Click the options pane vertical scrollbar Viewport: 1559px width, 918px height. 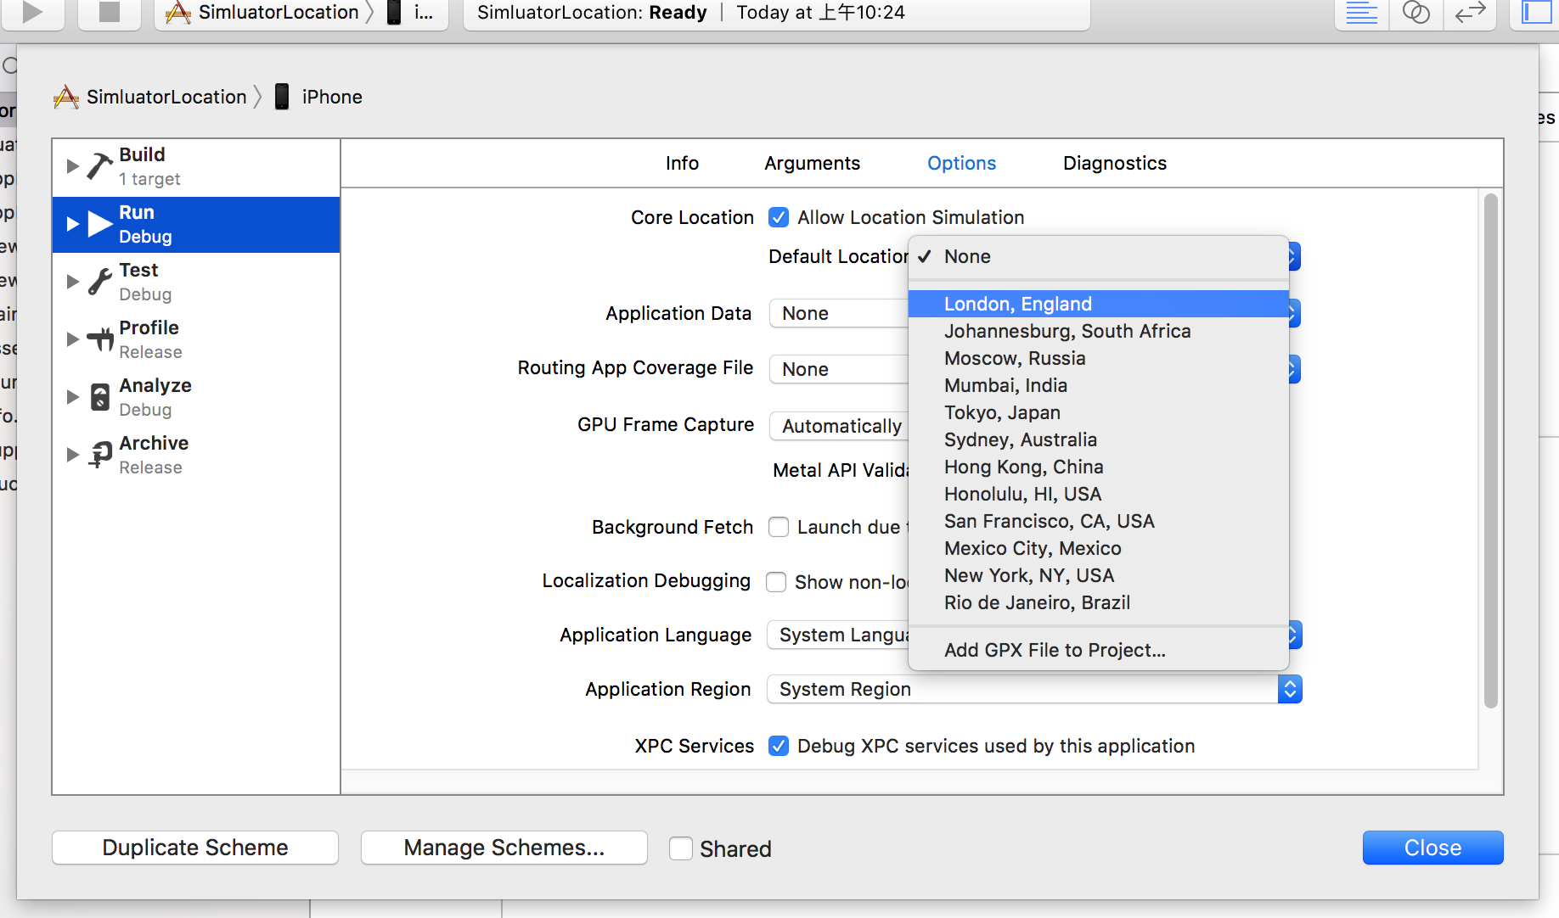(x=1490, y=451)
